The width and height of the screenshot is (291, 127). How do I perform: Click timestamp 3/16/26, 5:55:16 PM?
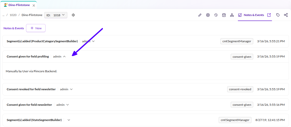coord(271,105)
